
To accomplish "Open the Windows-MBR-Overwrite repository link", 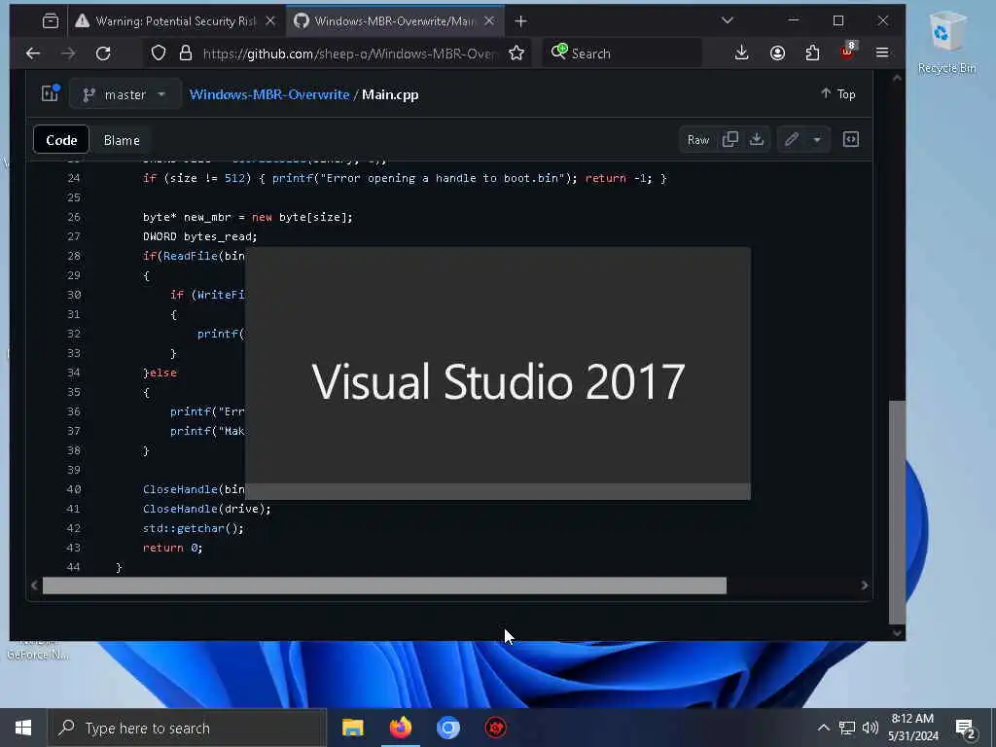I will 269,94.
